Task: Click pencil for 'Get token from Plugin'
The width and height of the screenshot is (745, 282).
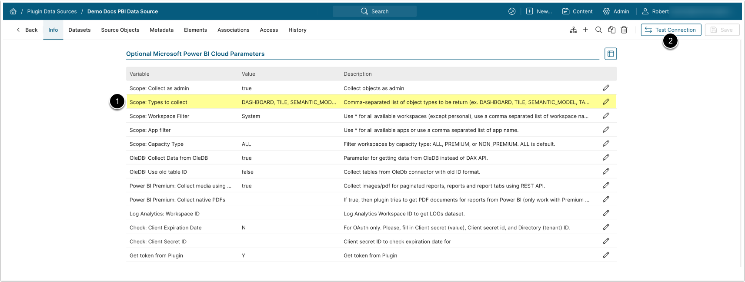Action: point(606,255)
